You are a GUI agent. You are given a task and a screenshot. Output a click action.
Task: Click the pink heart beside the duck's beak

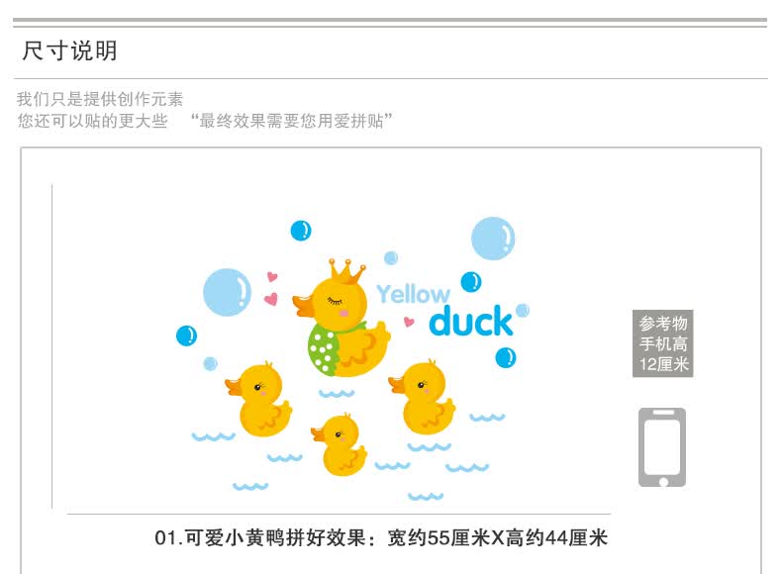coord(271,299)
